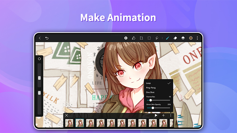
Task: Select the second frame thumbnail
Action: point(80,123)
